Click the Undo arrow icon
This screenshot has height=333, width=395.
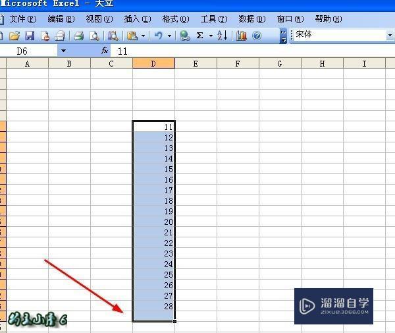pos(159,36)
